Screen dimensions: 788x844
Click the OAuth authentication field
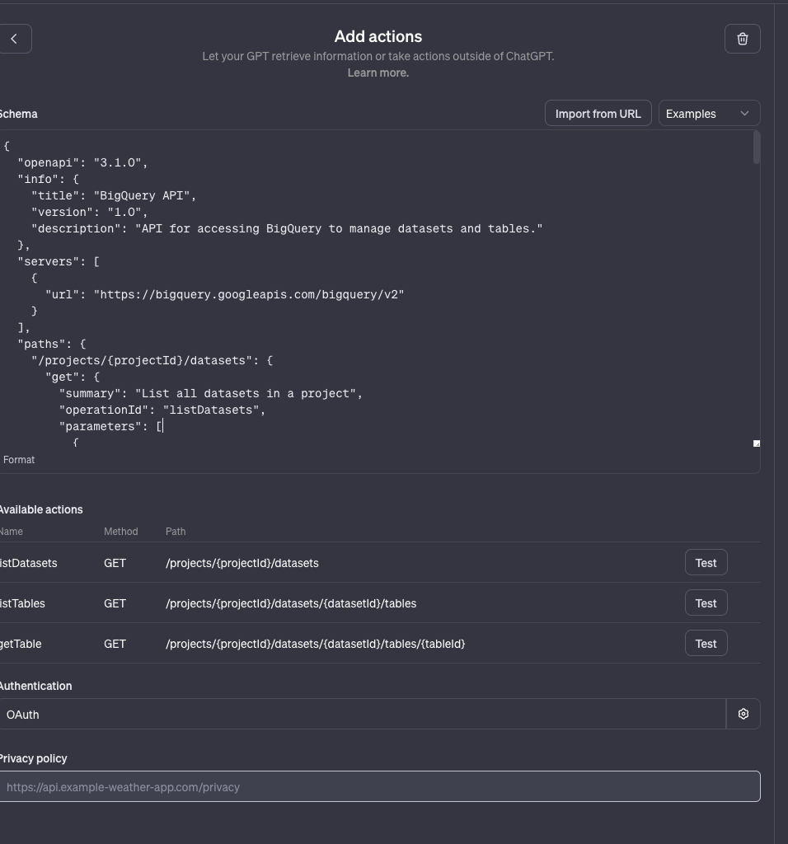(362, 714)
